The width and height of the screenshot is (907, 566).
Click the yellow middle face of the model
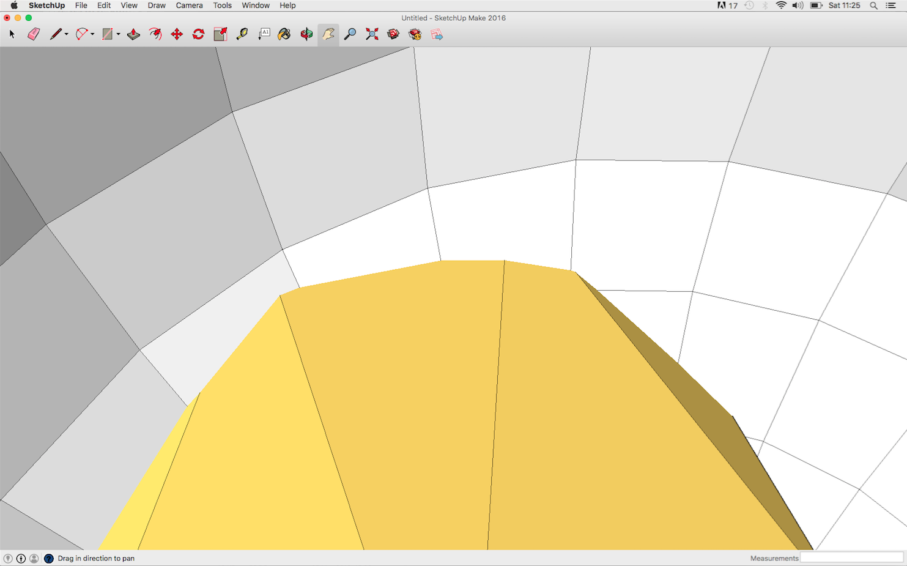(x=404, y=398)
